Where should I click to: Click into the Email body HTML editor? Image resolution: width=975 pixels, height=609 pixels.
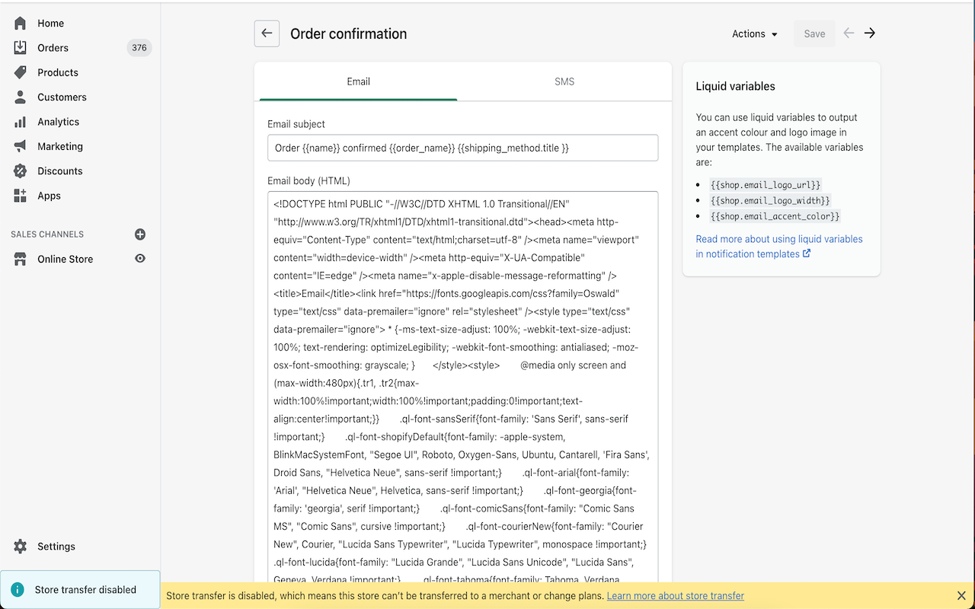pos(463,388)
